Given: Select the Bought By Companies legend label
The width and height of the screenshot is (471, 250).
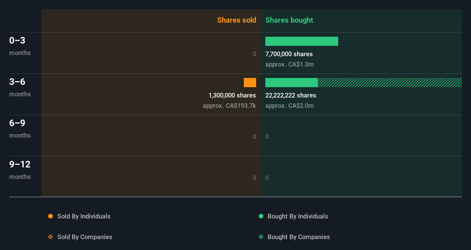Looking at the screenshot, I should click(299, 237).
